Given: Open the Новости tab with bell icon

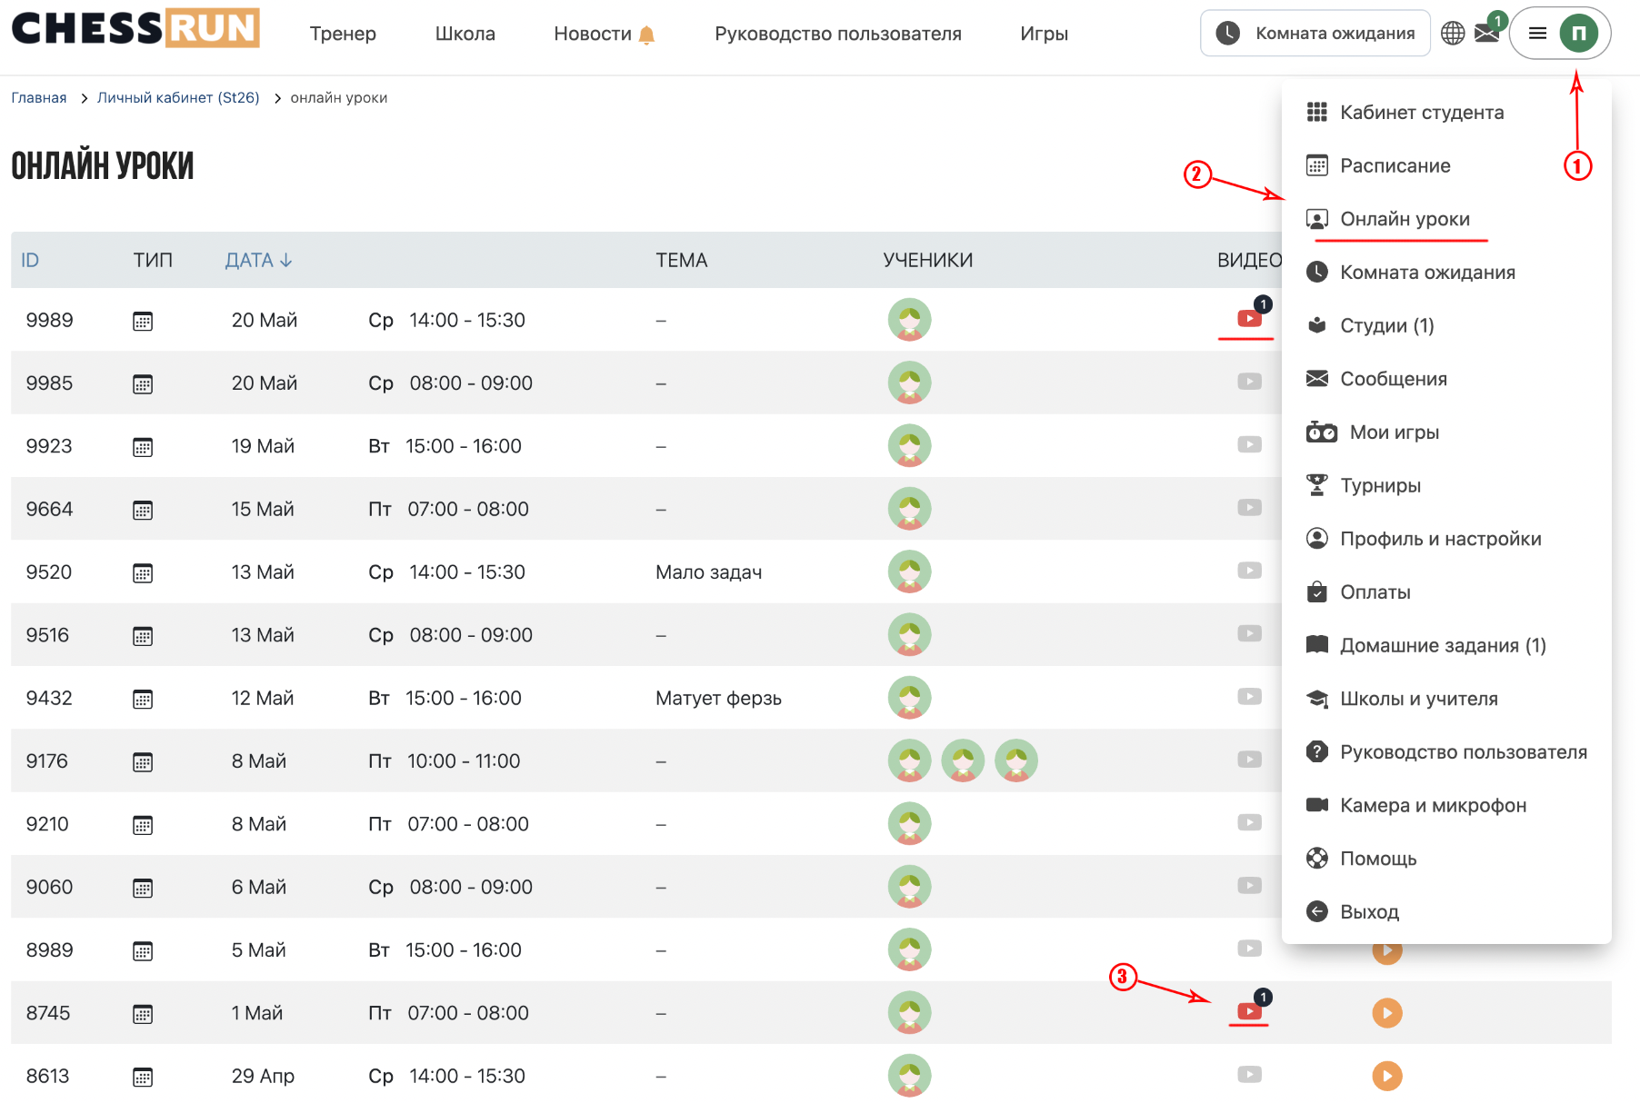Looking at the screenshot, I should (x=605, y=34).
